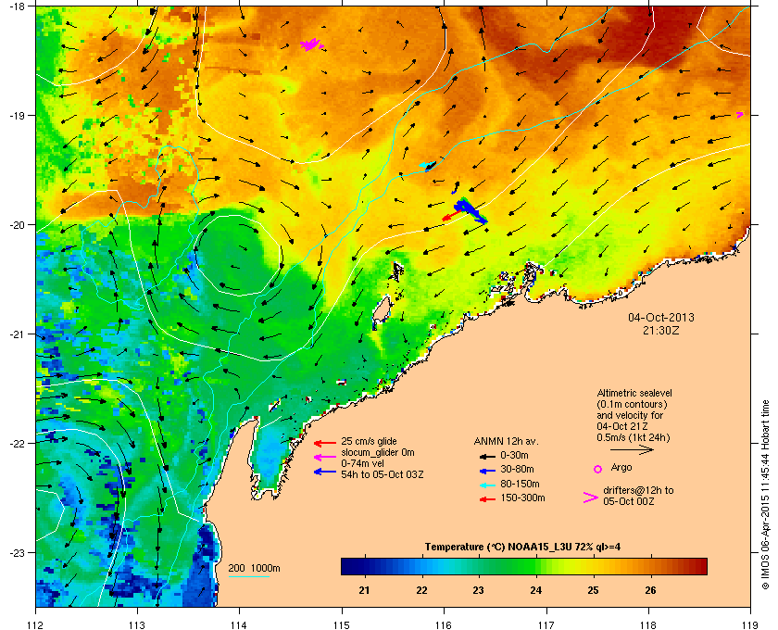
Task: Click the small magenta drifter marker near 118.9E
Action: coord(740,115)
